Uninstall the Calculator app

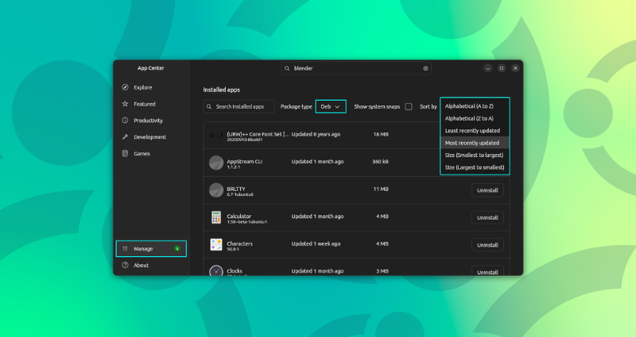point(487,217)
